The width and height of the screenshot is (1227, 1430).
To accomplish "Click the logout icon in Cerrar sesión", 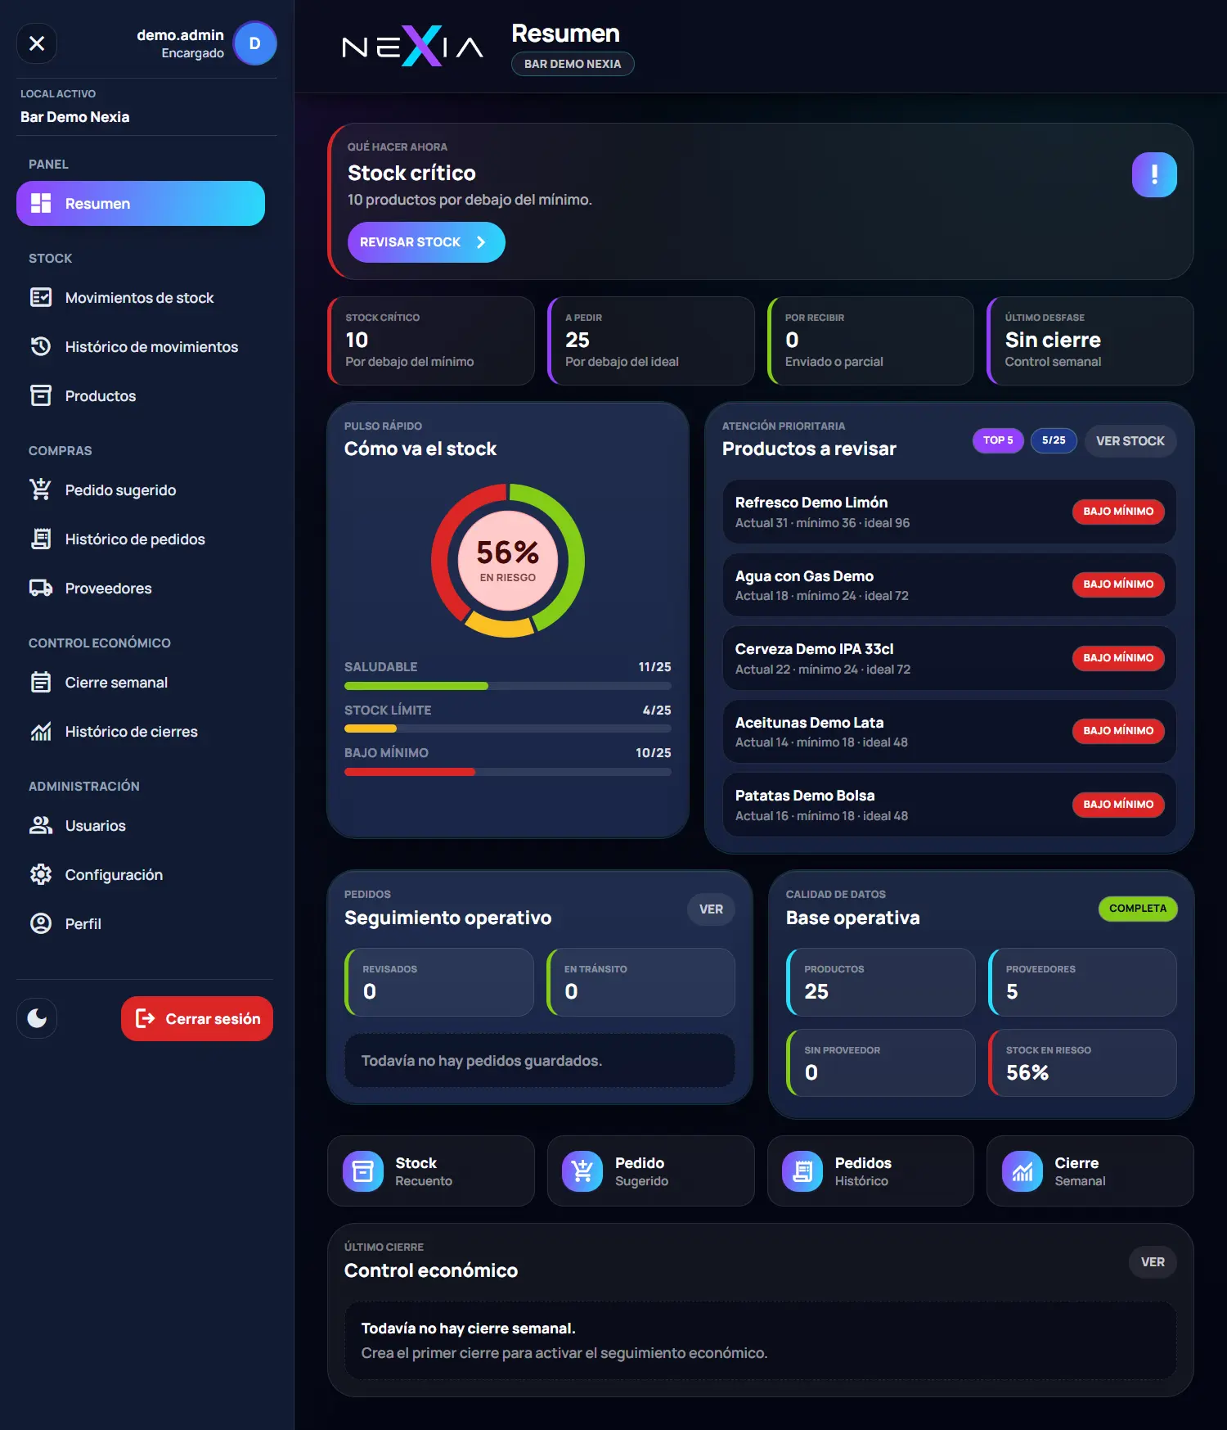I will point(146,1018).
